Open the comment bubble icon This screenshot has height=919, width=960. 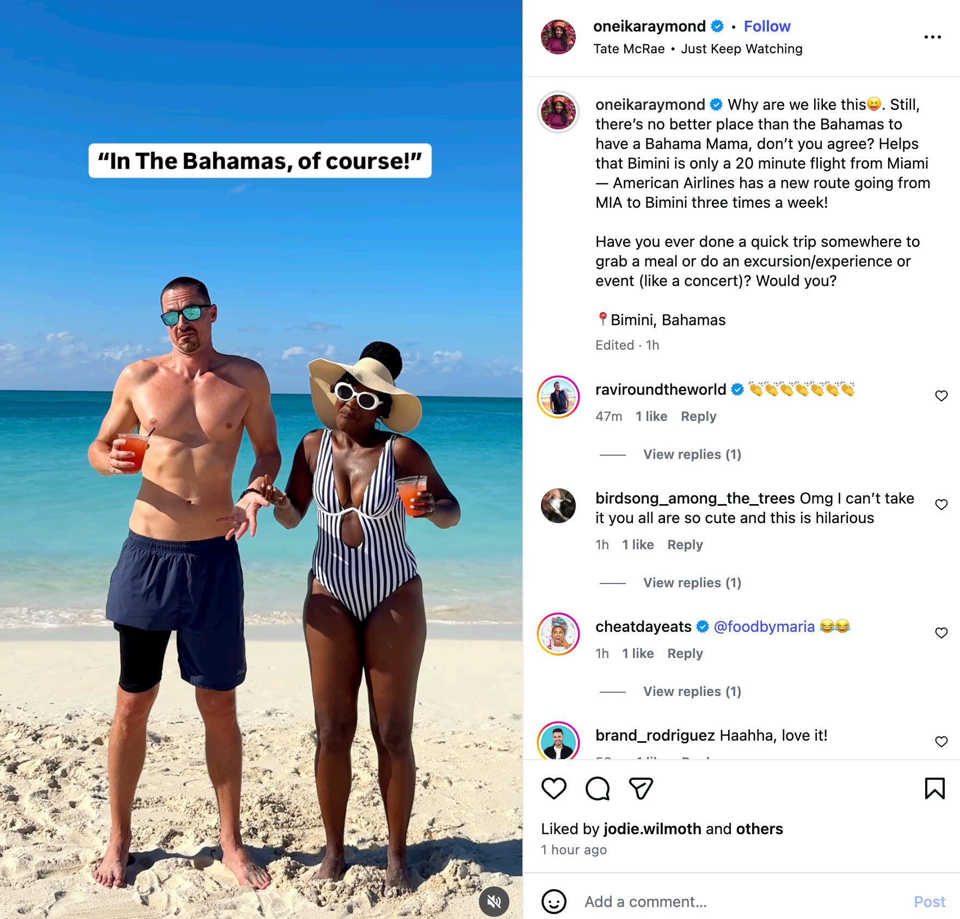click(x=598, y=788)
